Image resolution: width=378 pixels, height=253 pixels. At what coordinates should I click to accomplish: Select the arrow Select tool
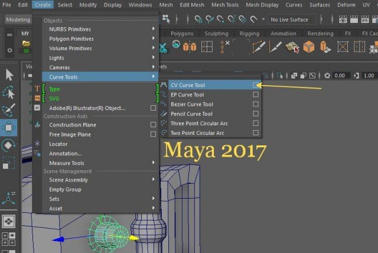(x=9, y=75)
